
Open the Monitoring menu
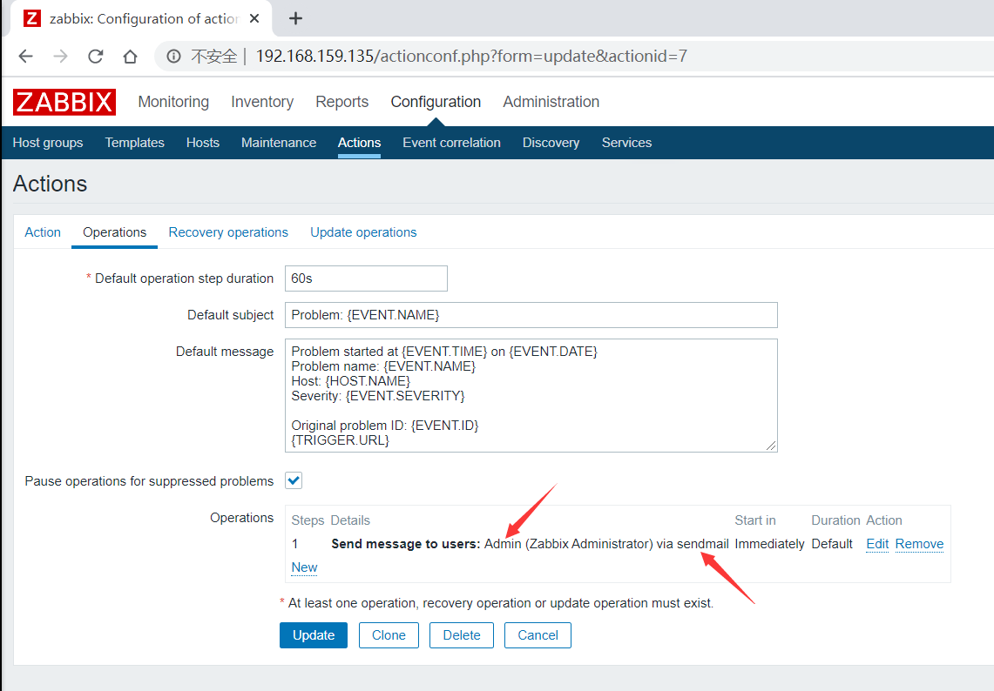point(173,102)
